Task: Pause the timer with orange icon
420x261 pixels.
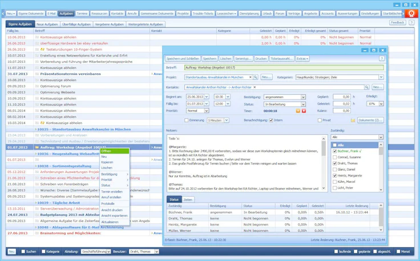Action: click(298, 111)
